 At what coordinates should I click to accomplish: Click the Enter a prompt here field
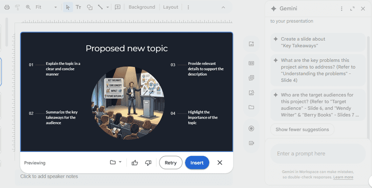(x=316, y=154)
